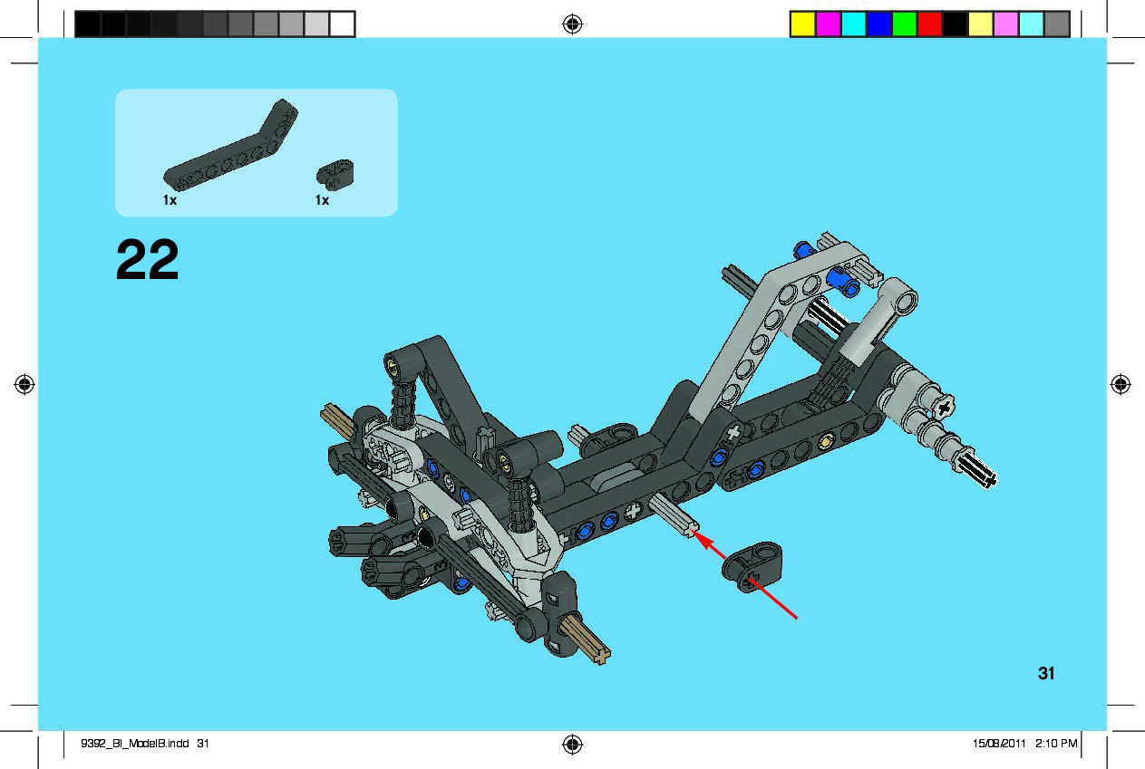This screenshot has width=1145, height=769.
Task: Select the white square in the grayscale bar
Action: tap(342, 24)
